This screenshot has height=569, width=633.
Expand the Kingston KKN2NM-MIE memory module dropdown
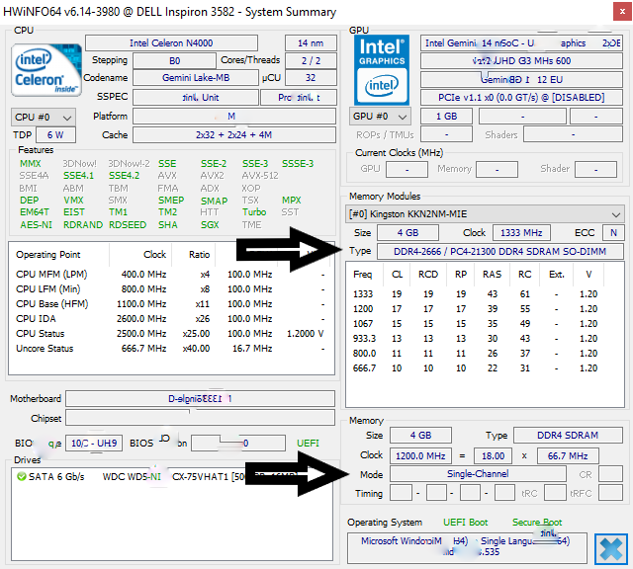pos(485,214)
